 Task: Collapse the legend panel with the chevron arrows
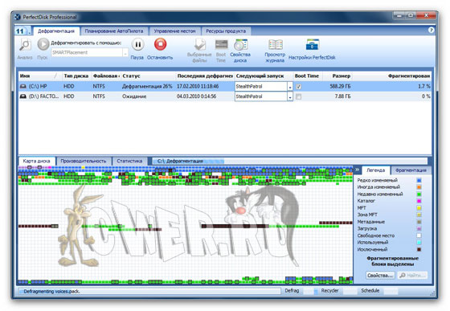(358, 170)
